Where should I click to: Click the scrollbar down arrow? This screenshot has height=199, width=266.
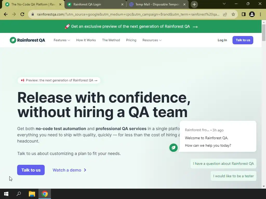click(264, 186)
